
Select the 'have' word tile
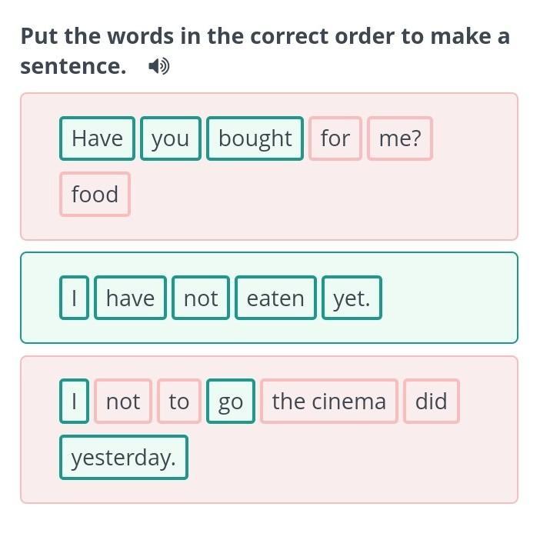pyautogui.click(x=130, y=298)
